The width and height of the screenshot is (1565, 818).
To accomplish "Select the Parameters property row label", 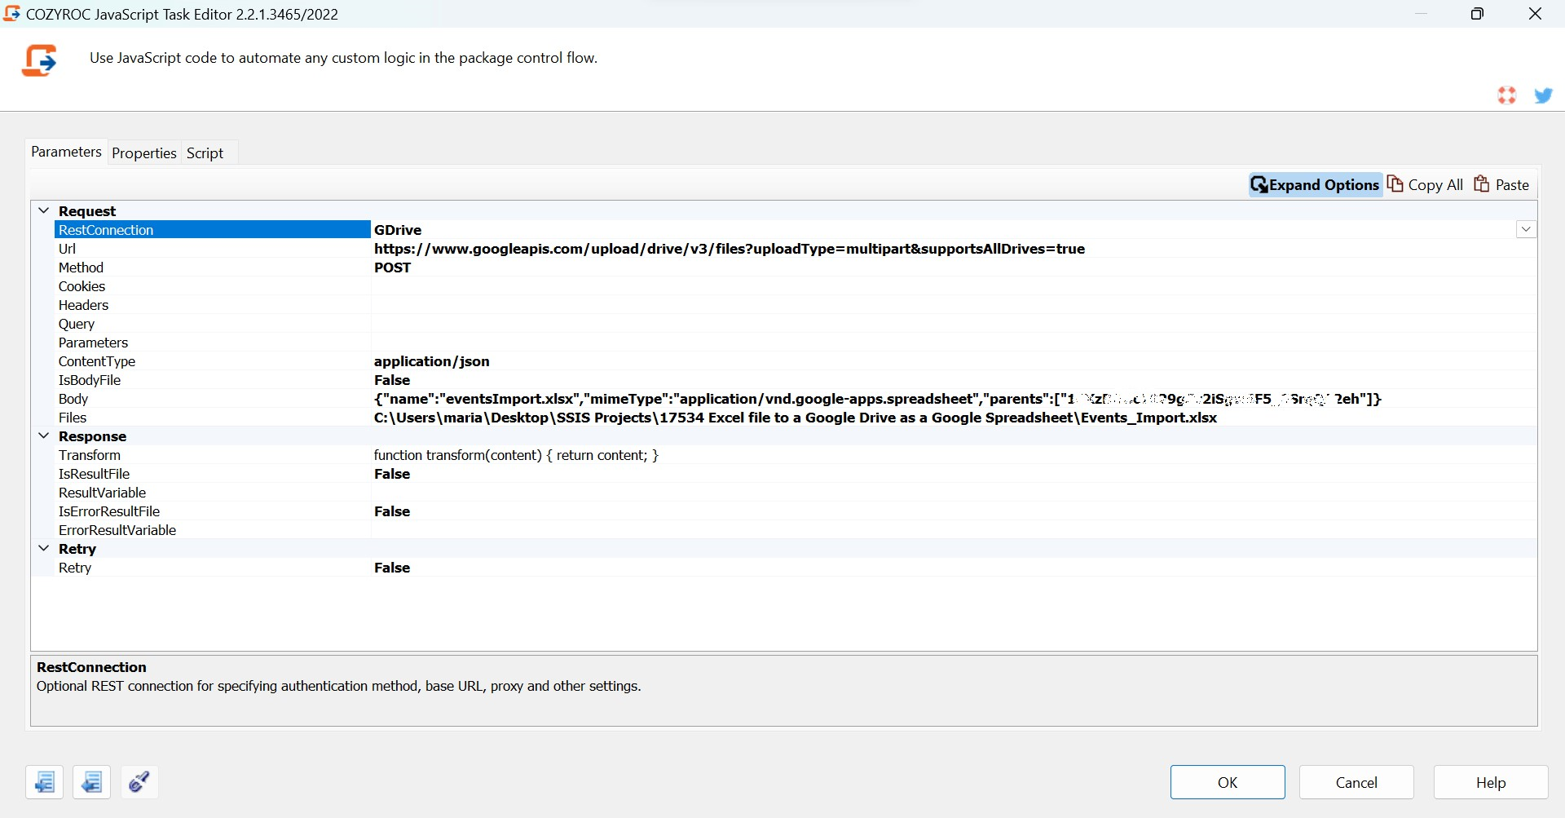I will click(x=93, y=343).
